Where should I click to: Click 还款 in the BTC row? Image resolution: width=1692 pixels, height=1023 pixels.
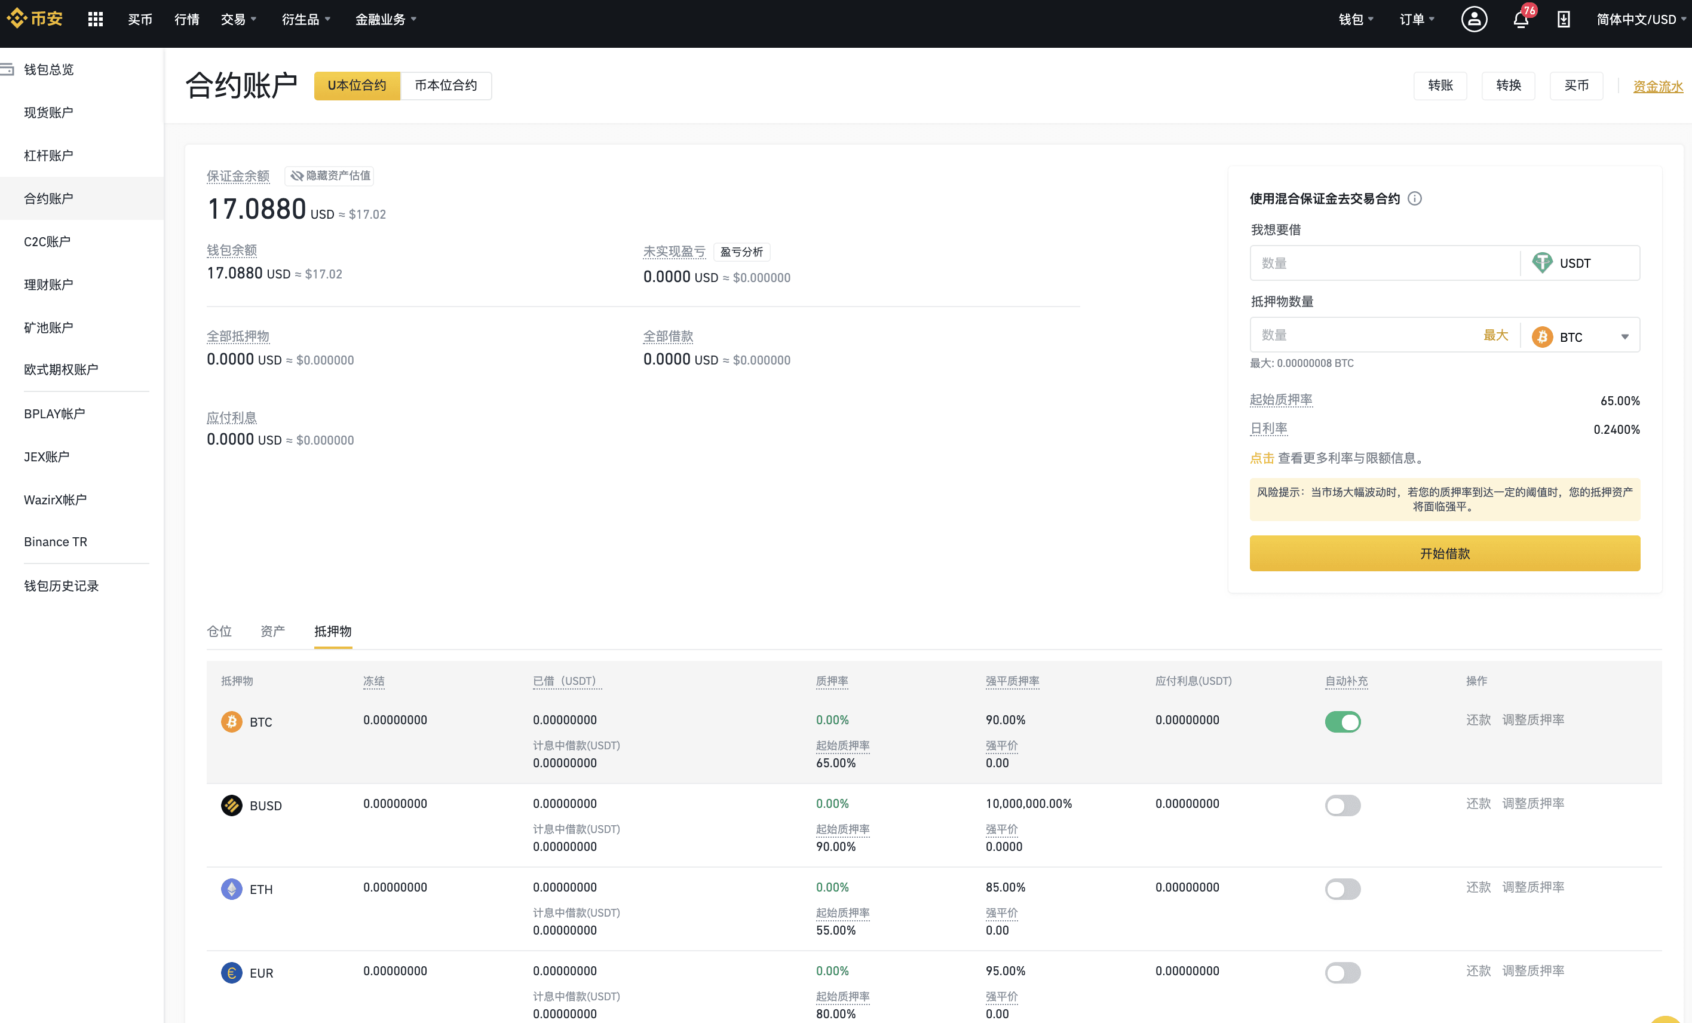coord(1479,720)
